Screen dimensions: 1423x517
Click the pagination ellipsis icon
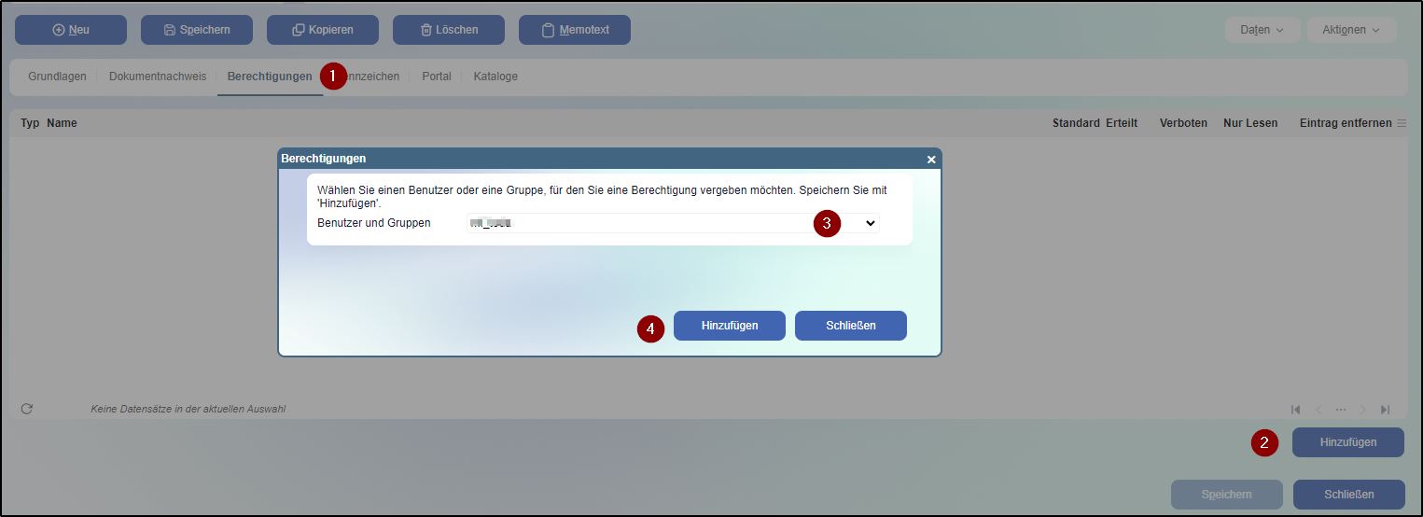click(1341, 410)
